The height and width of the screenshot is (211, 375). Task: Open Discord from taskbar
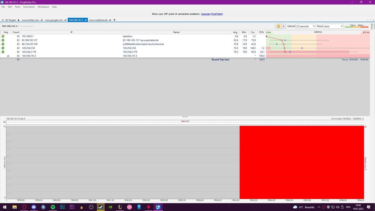[x=34, y=207]
